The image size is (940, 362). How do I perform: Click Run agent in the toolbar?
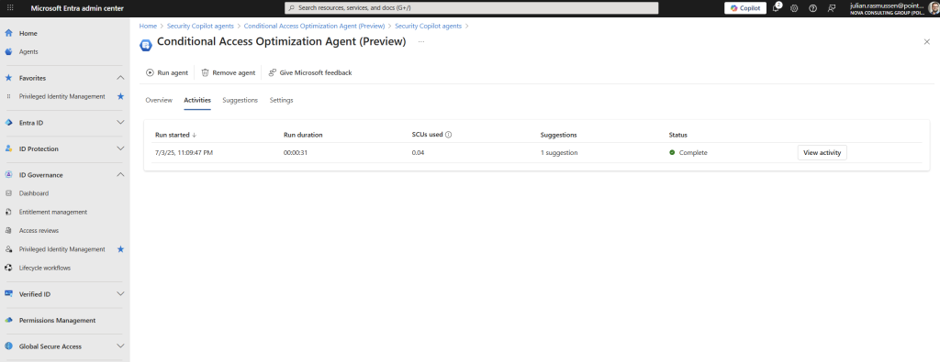[167, 72]
